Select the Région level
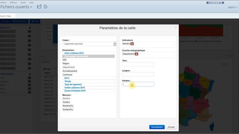Viewport: 239px width, 134px height. (66, 64)
